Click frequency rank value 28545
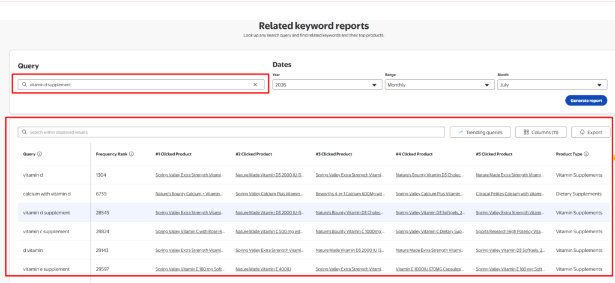This screenshot has width=615, height=283. [102, 212]
